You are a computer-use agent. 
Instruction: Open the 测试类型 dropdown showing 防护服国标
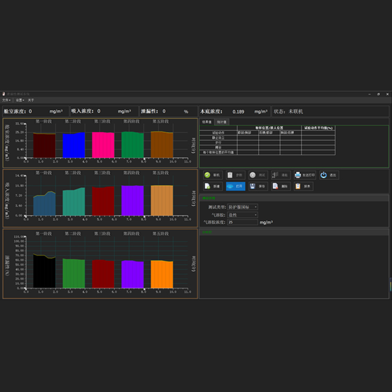tap(243, 207)
